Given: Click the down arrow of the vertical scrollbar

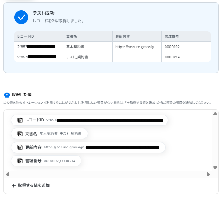Looking at the screenshot, I should point(215,168).
